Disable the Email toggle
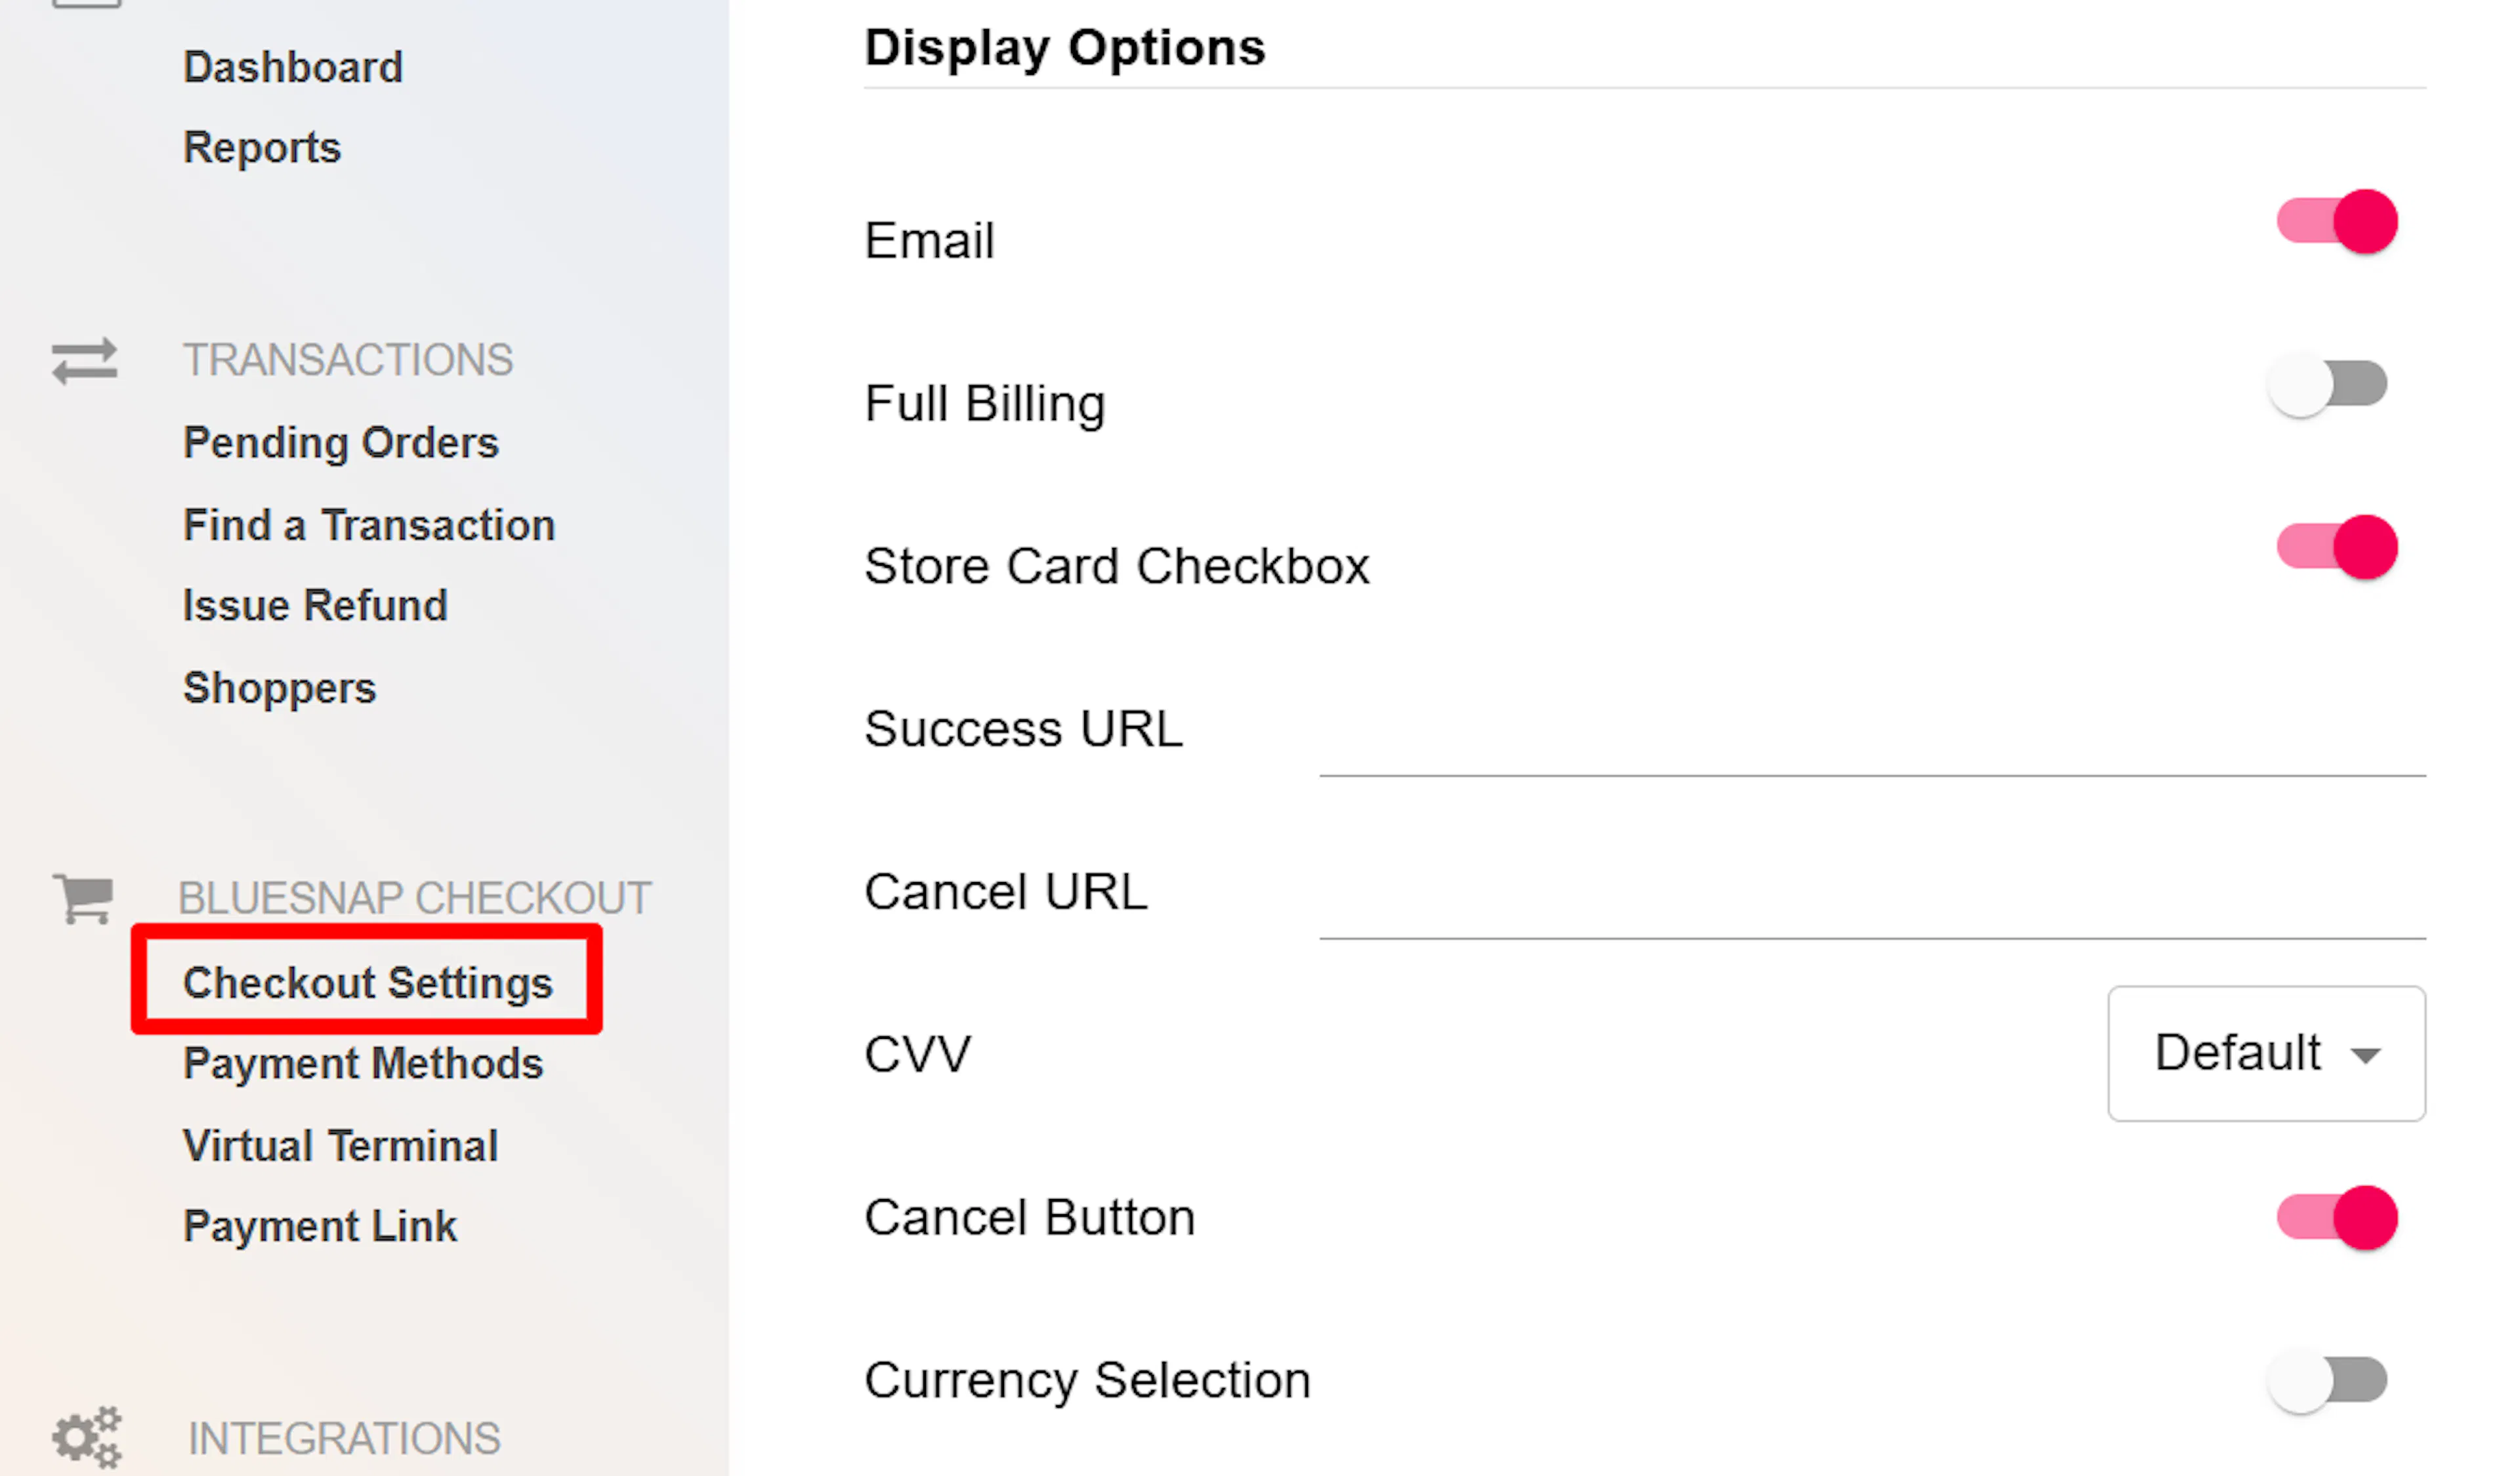Viewport: 2520px width, 1476px height. 2336,221
